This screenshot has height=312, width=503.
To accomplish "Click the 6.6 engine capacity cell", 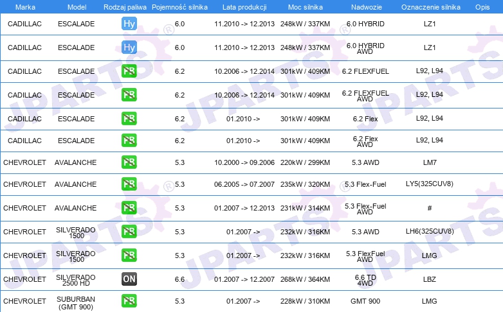I will 179,279.
